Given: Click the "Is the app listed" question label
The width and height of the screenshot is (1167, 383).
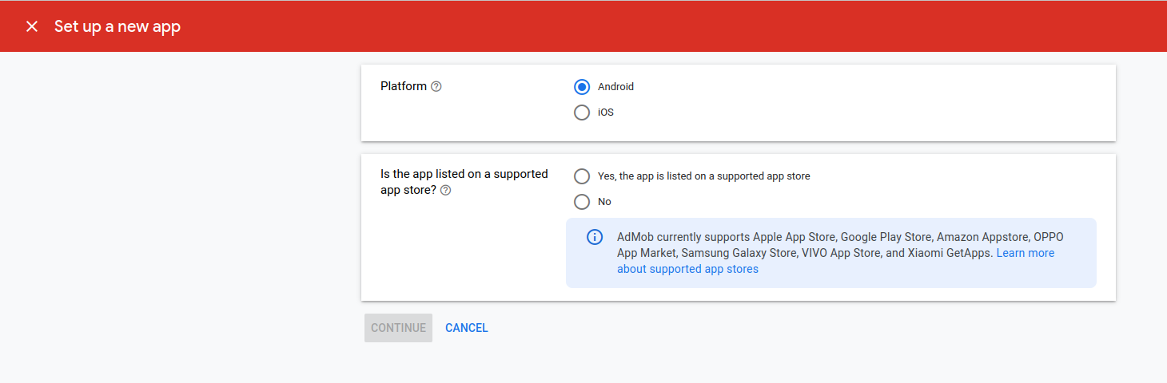Looking at the screenshot, I should (464, 174).
